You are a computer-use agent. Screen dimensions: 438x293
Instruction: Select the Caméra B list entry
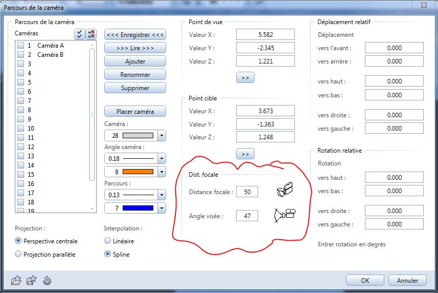(x=50, y=55)
